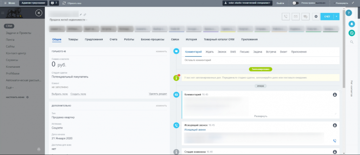
Task: Close the deal card with X button
Action: click(x=39, y=13)
